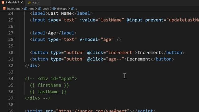
Task: Click the unpkg script src URL on line 39
Action: [x=93, y=110]
